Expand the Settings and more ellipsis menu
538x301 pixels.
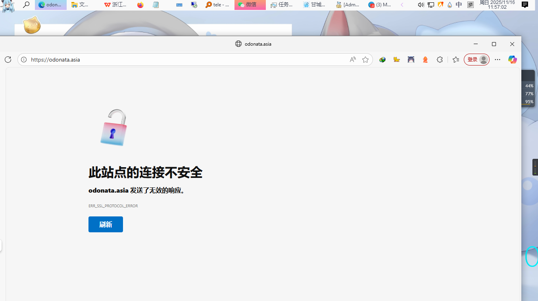[x=498, y=60]
